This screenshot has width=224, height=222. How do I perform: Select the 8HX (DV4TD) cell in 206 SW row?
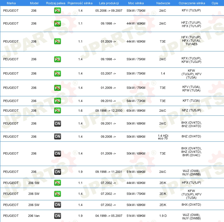coord(191,205)
